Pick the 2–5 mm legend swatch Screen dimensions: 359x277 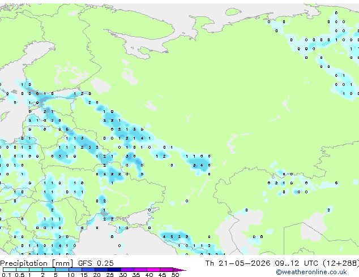[49, 270]
